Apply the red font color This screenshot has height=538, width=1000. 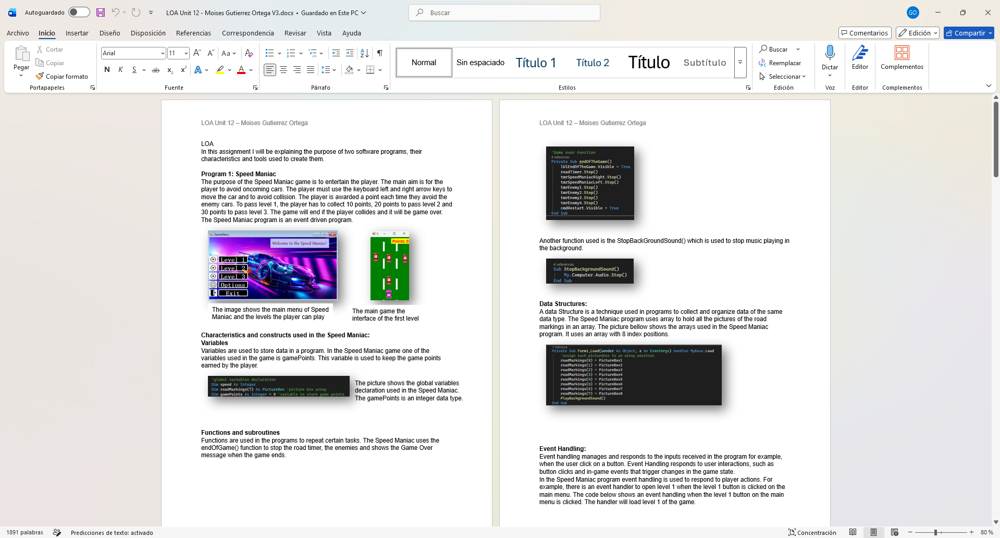click(241, 70)
